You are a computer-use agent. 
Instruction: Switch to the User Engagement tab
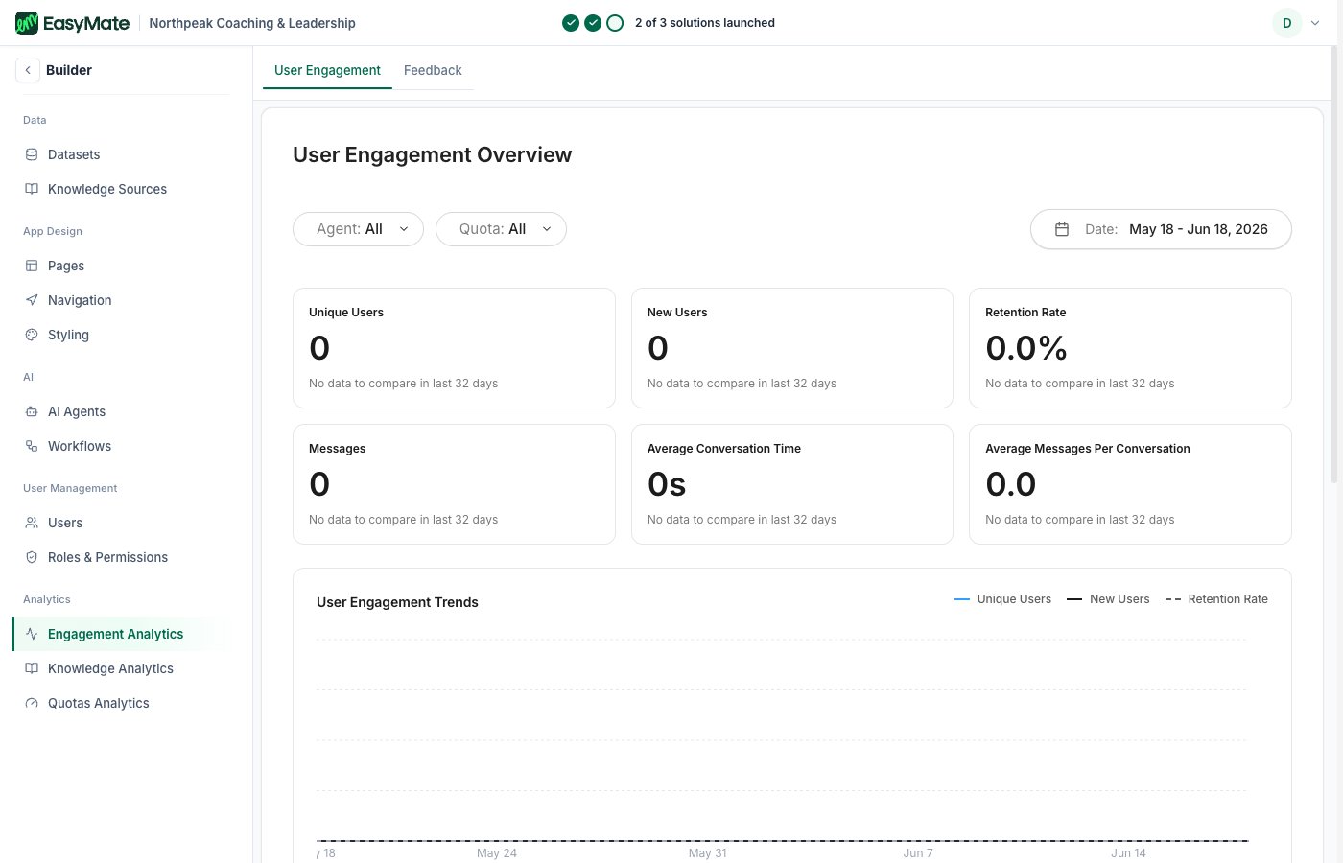click(327, 70)
